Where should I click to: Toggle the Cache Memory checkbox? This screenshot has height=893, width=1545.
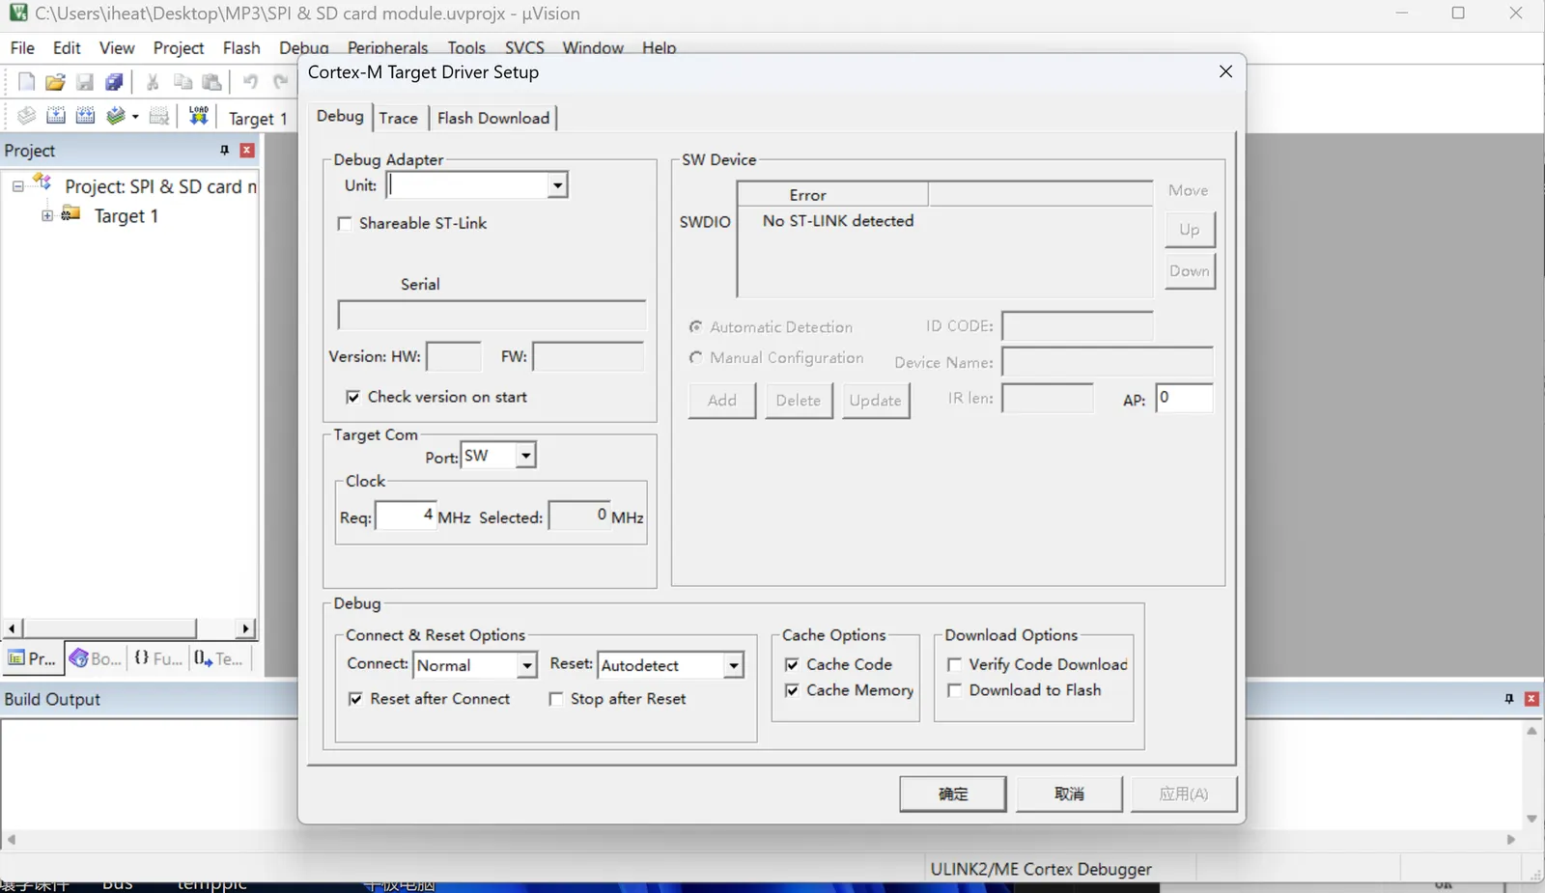pos(792,690)
